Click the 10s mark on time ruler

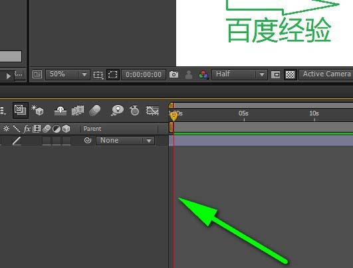tap(314, 113)
